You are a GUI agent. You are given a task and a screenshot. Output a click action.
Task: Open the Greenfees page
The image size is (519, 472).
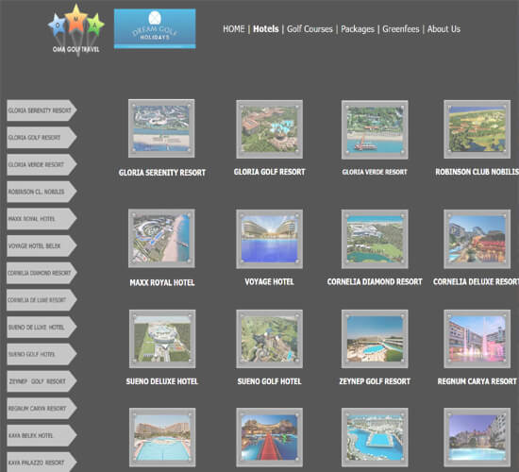click(401, 29)
